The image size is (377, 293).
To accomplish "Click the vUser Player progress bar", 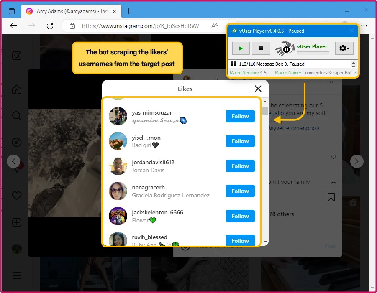I will 313,54.
